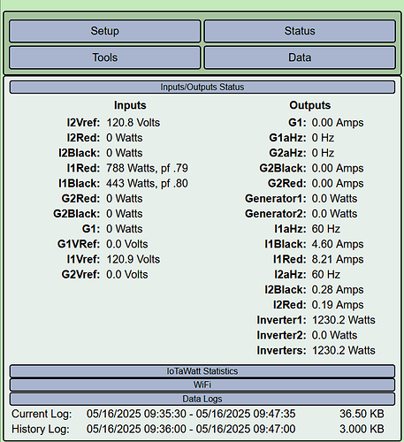Viewport: 404px width, 442px height.
Task: Collapse the Data Logs section
Action: (x=202, y=399)
